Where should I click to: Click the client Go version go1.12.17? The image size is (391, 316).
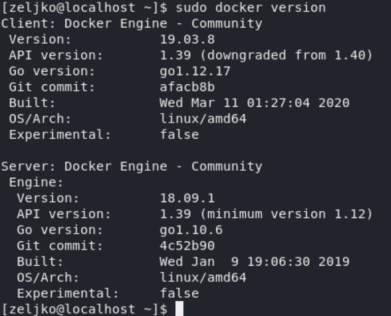click(x=195, y=71)
